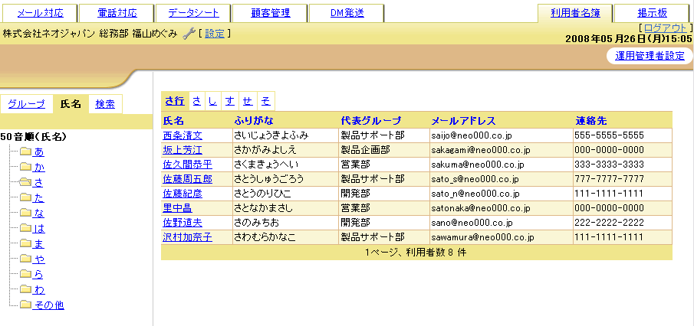Click the 運用管理者設定 button

649,56
